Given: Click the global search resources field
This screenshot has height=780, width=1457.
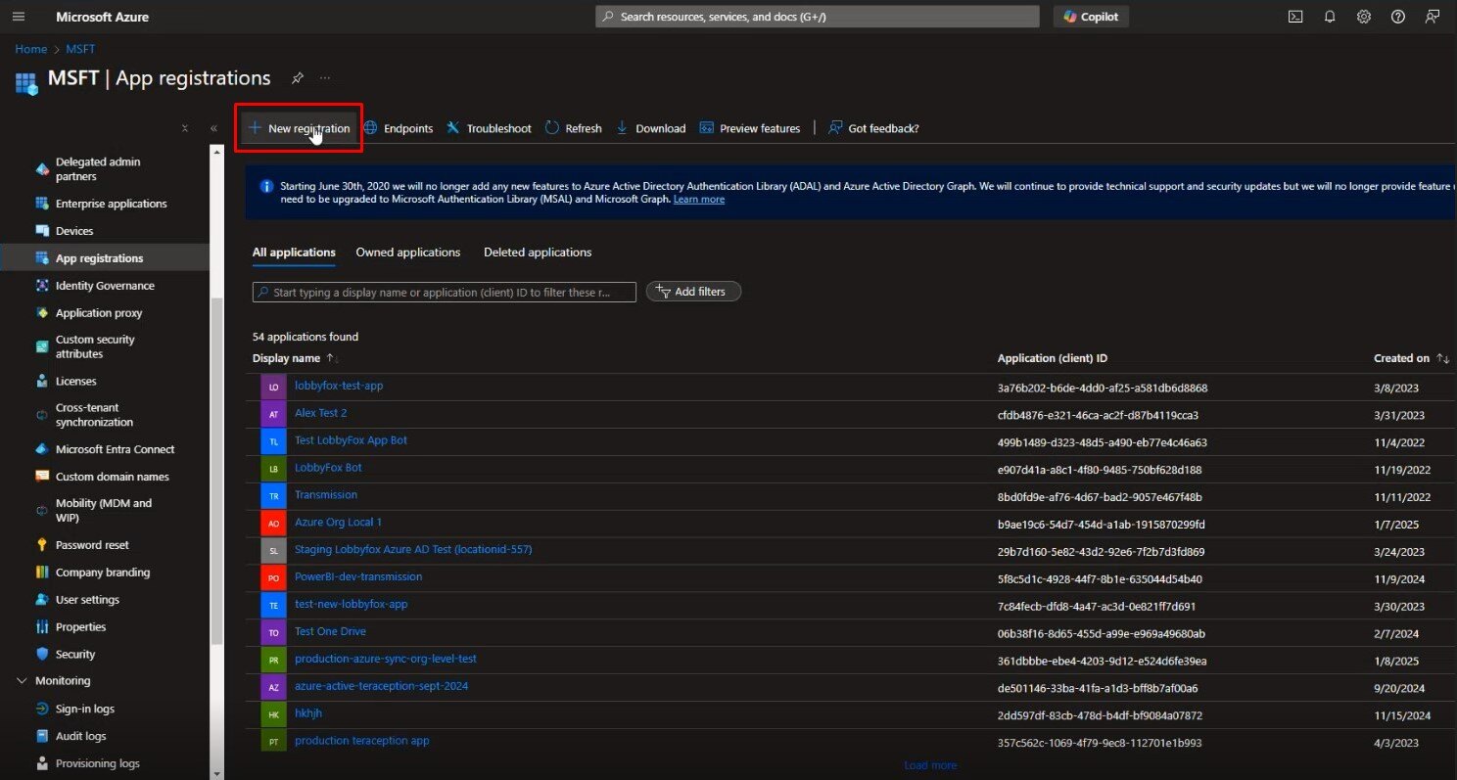Looking at the screenshot, I should pos(817,17).
